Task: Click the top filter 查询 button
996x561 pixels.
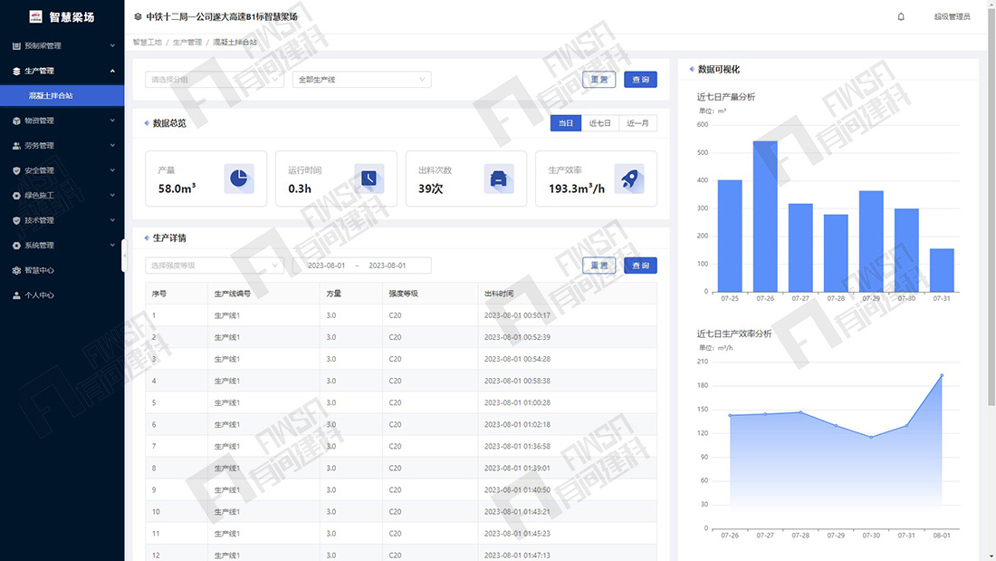Action: point(640,80)
